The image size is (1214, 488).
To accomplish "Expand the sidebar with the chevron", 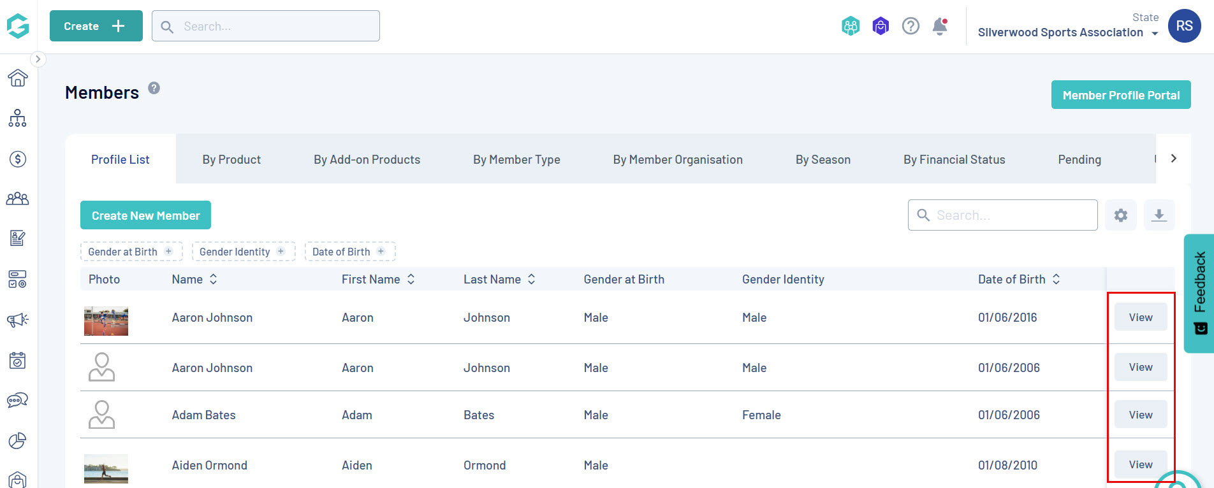I will [x=38, y=59].
